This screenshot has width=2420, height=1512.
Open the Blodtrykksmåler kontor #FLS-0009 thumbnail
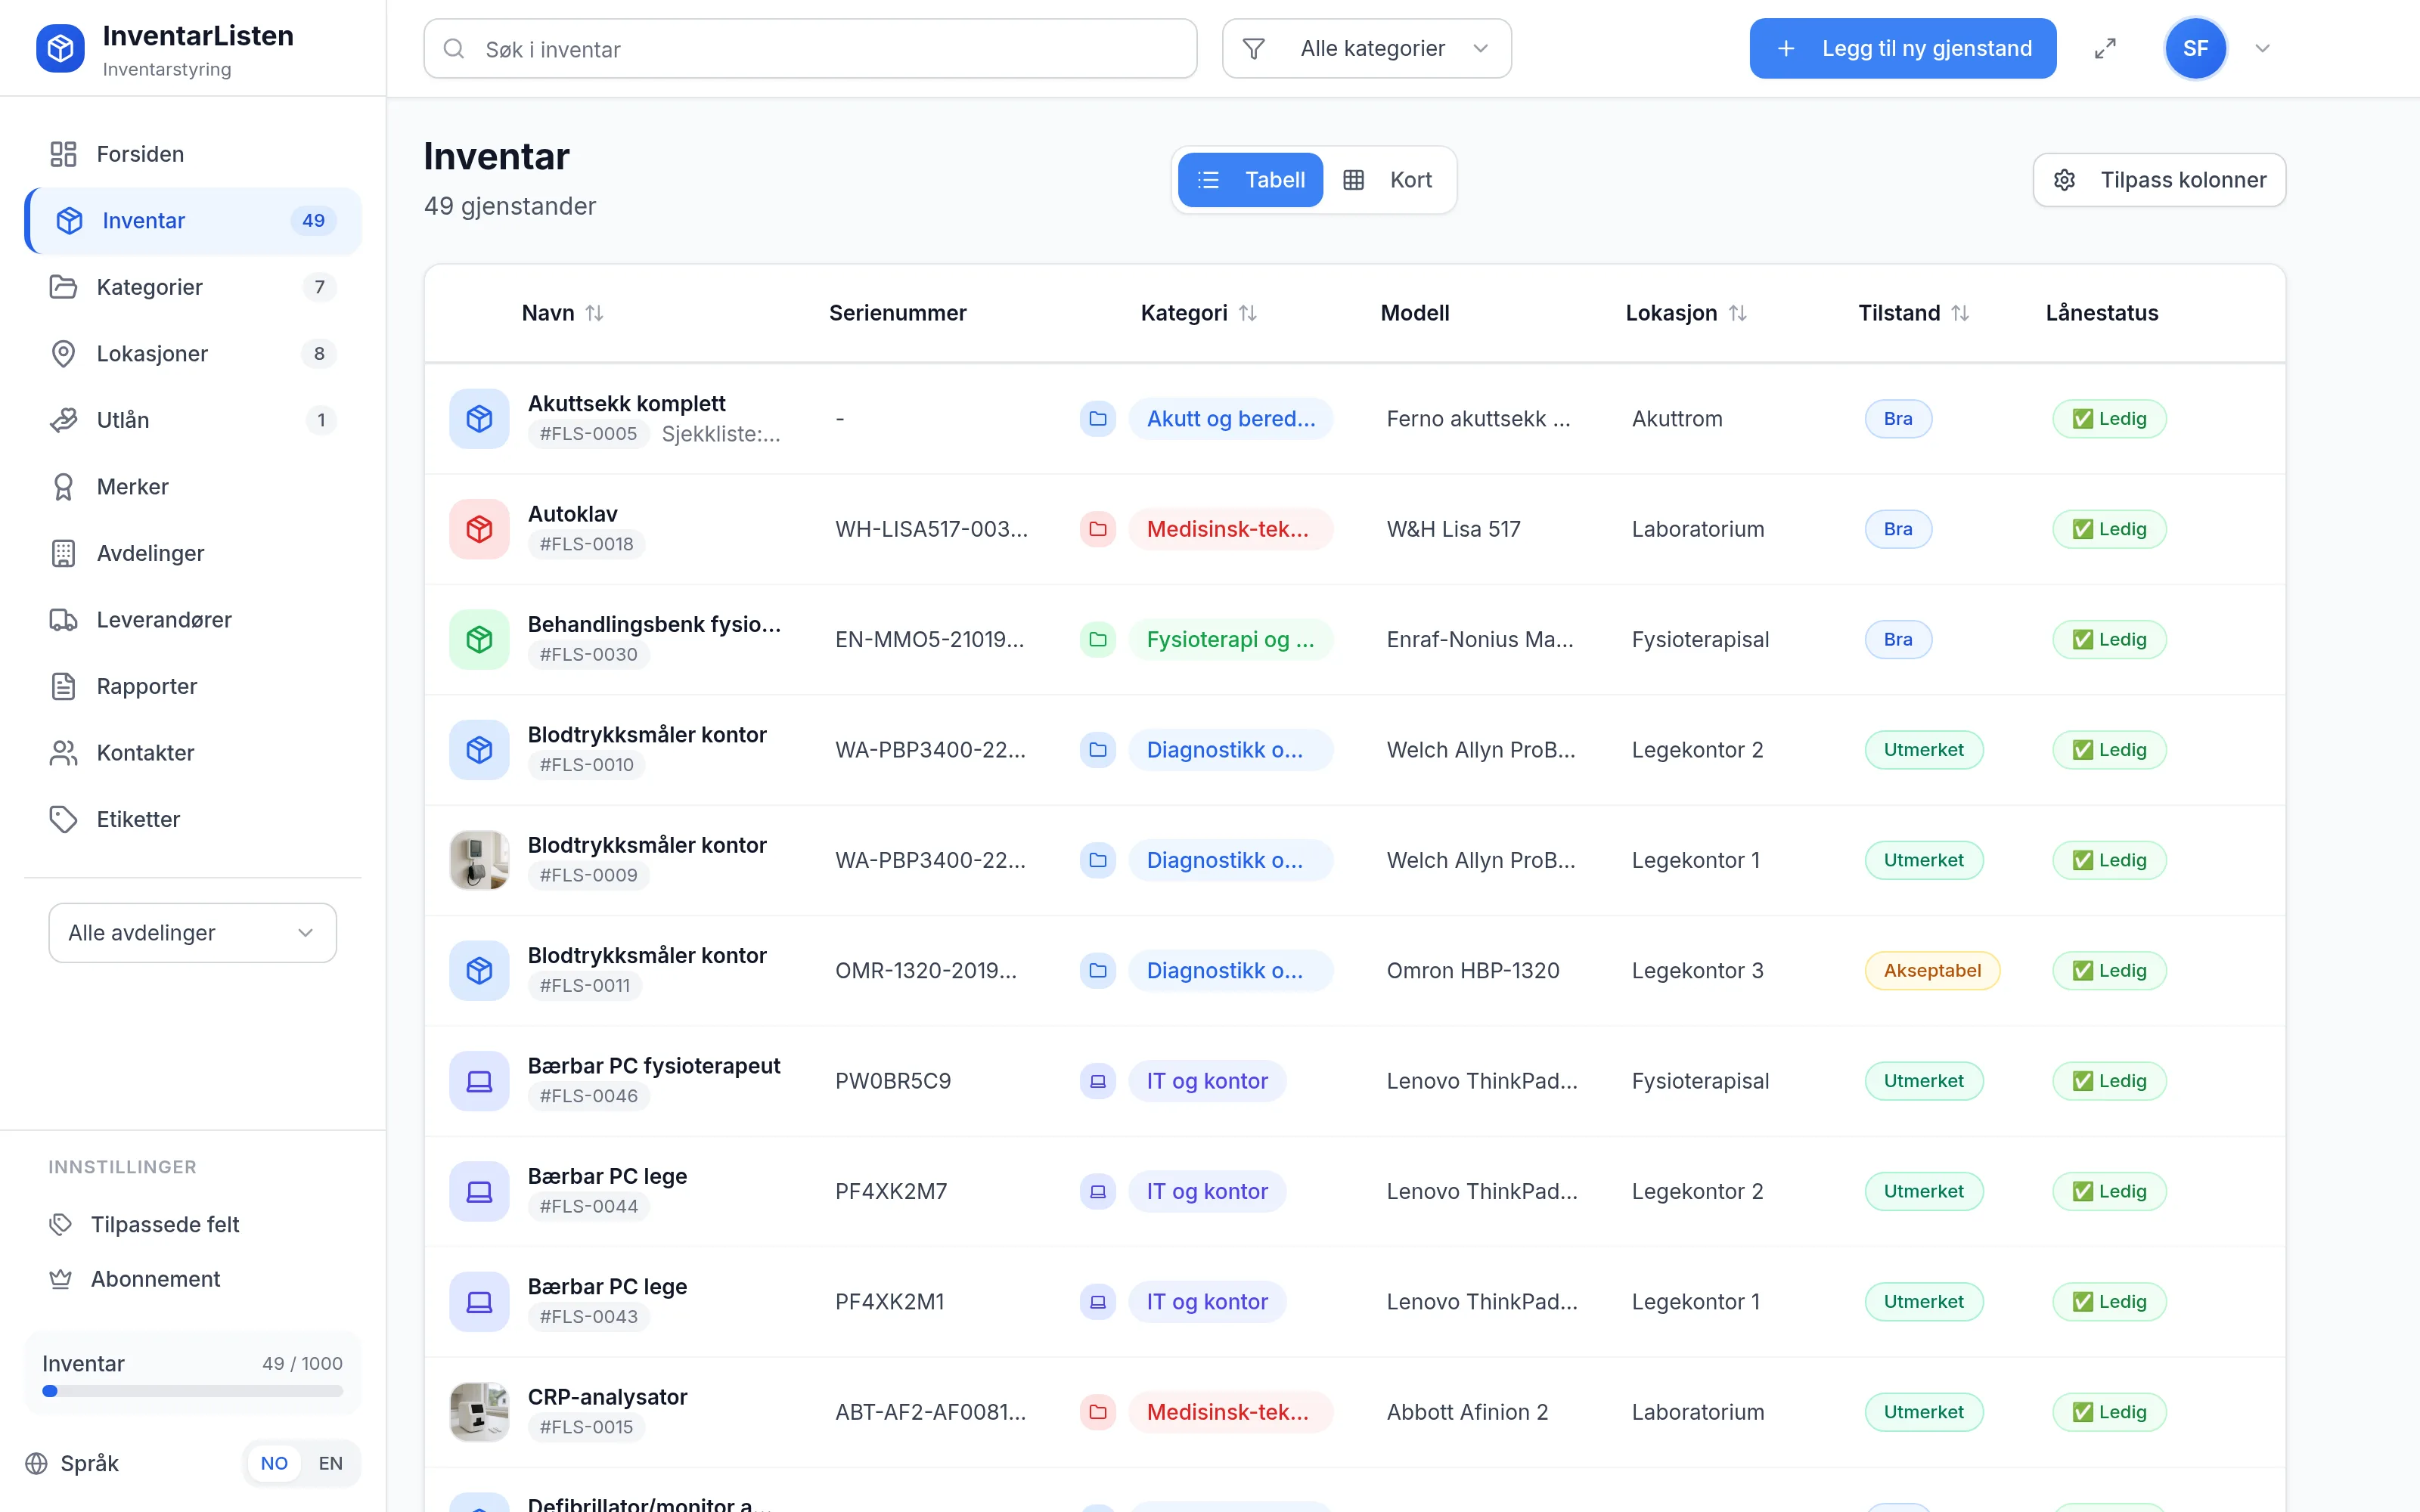pyautogui.click(x=479, y=860)
